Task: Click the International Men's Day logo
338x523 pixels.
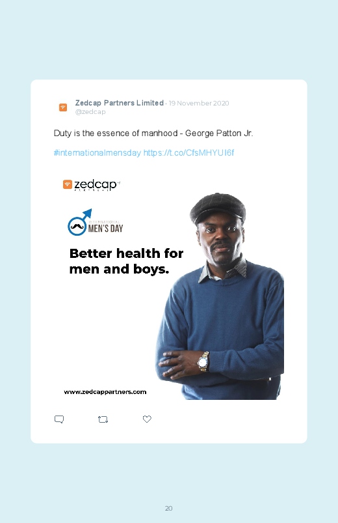Action: coord(96,223)
